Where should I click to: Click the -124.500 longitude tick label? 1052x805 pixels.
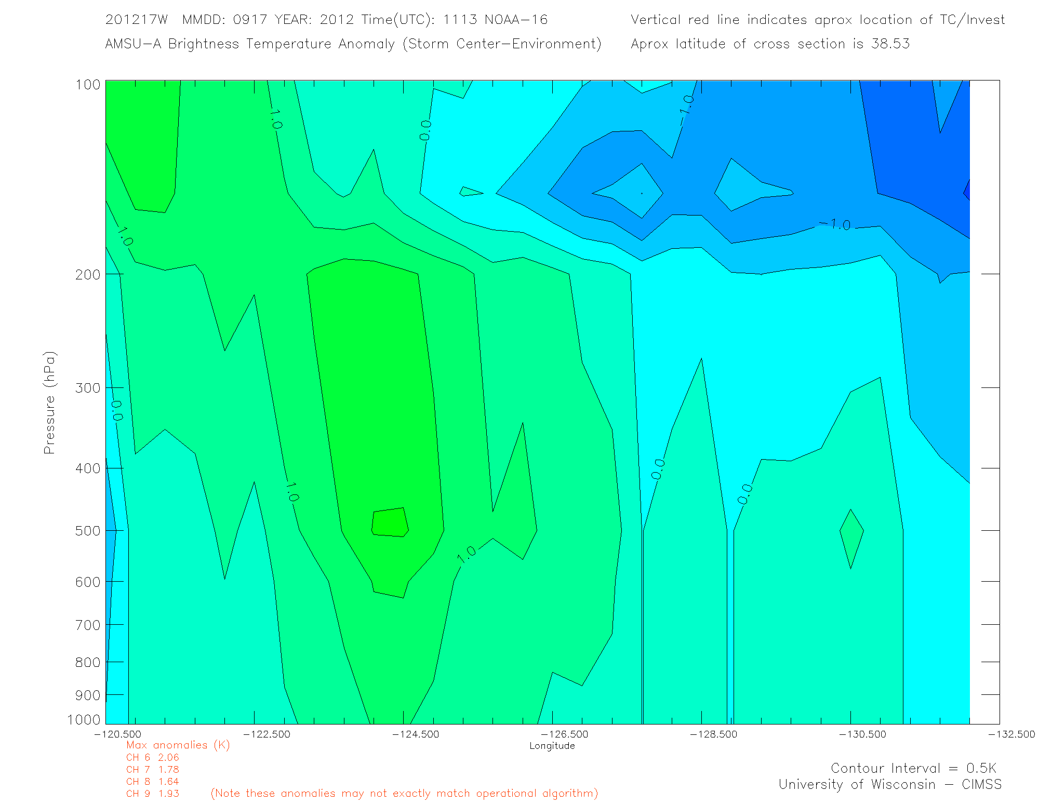416,734
